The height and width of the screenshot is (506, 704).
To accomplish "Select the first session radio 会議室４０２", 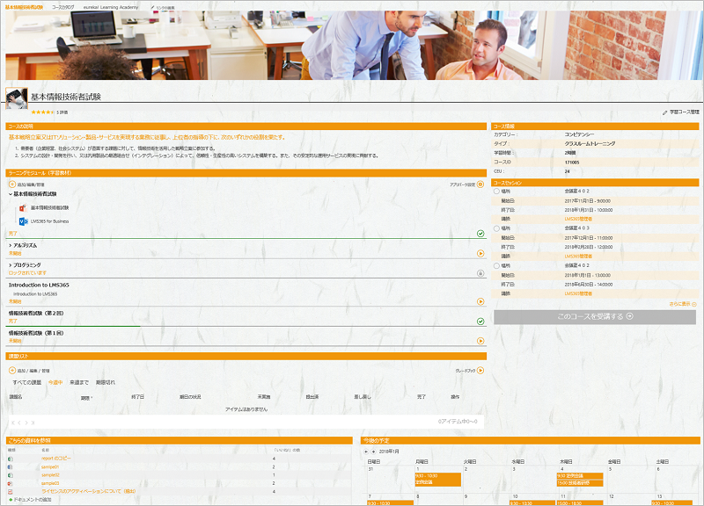I will click(x=497, y=191).
